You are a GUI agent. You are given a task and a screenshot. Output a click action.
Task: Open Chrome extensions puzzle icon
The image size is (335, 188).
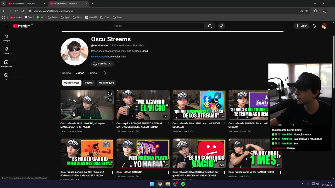pyautogui.click(x=315, y=11)
